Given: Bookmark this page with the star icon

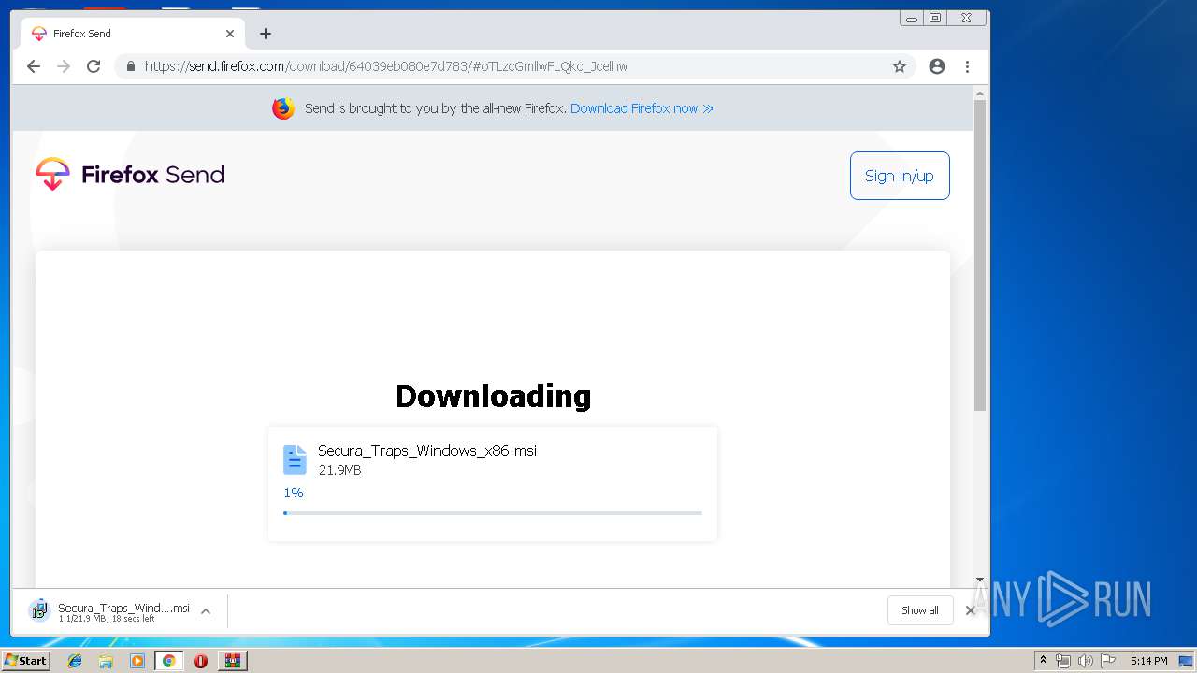Looking at the screenshot, I should click(900, 66).
